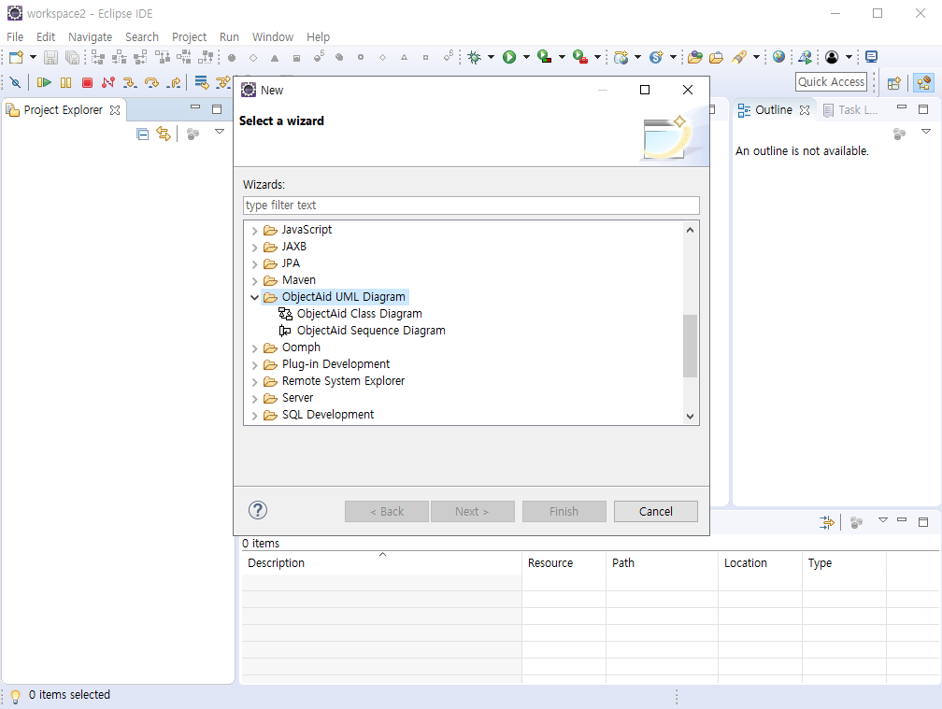942x709 pixels.
Task: Click the Run Last Tool red toolbox icon
Action: point(580,57)
